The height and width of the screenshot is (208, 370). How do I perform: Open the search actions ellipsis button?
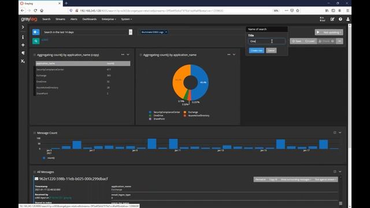click(x=339, y=41)
